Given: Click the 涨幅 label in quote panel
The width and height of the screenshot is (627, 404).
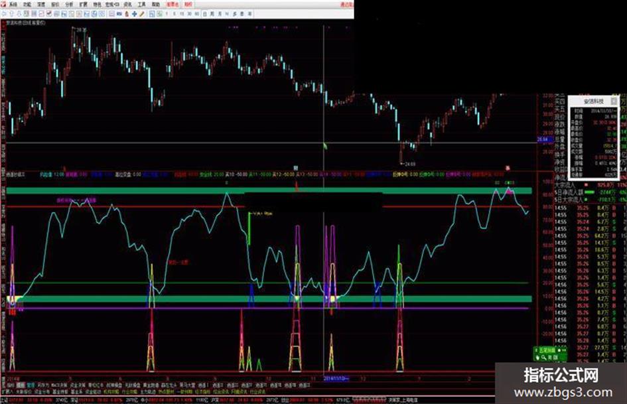Looking at the screenshot, I should 559,131.
